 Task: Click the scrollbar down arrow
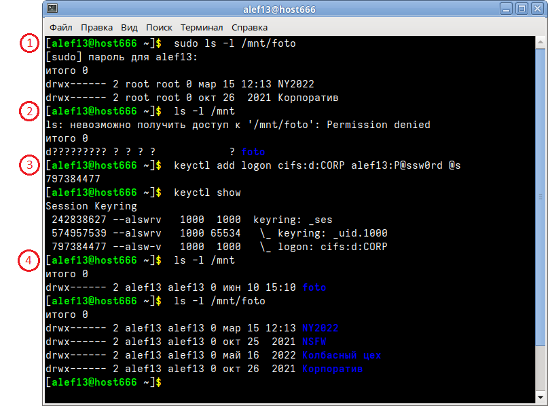pyautogui.click(x=541, y=397)
